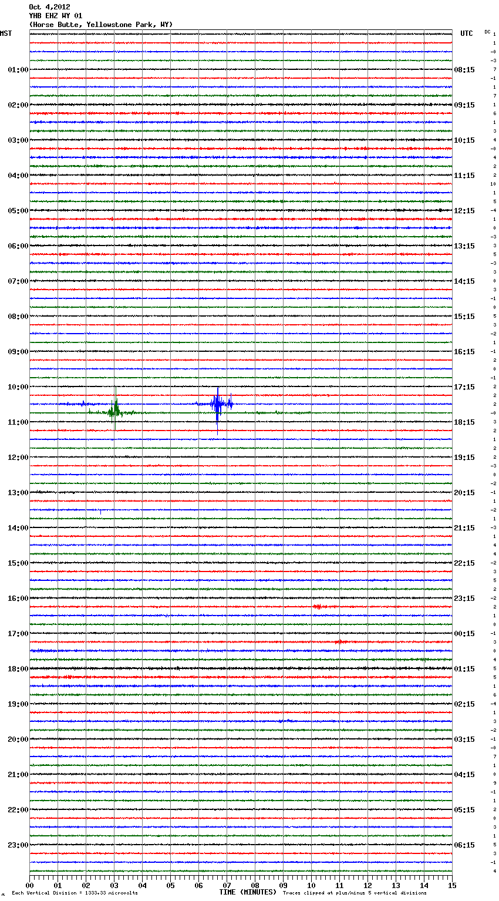Click the '21:00' MST time label
This screenshot has width=499, height=901.
coord(18,775)
